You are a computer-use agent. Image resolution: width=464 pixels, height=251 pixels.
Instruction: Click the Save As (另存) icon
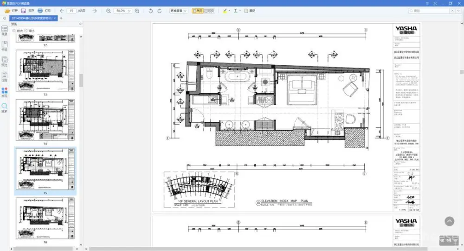[24, 10]
